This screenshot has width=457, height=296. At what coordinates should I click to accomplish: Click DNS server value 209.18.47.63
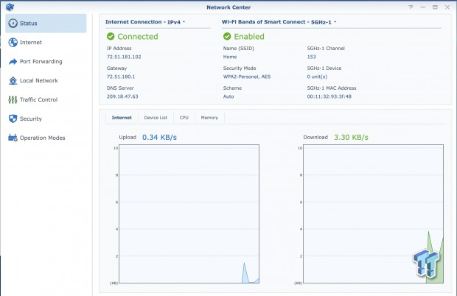pyautogui.click(x=122, y=96)
